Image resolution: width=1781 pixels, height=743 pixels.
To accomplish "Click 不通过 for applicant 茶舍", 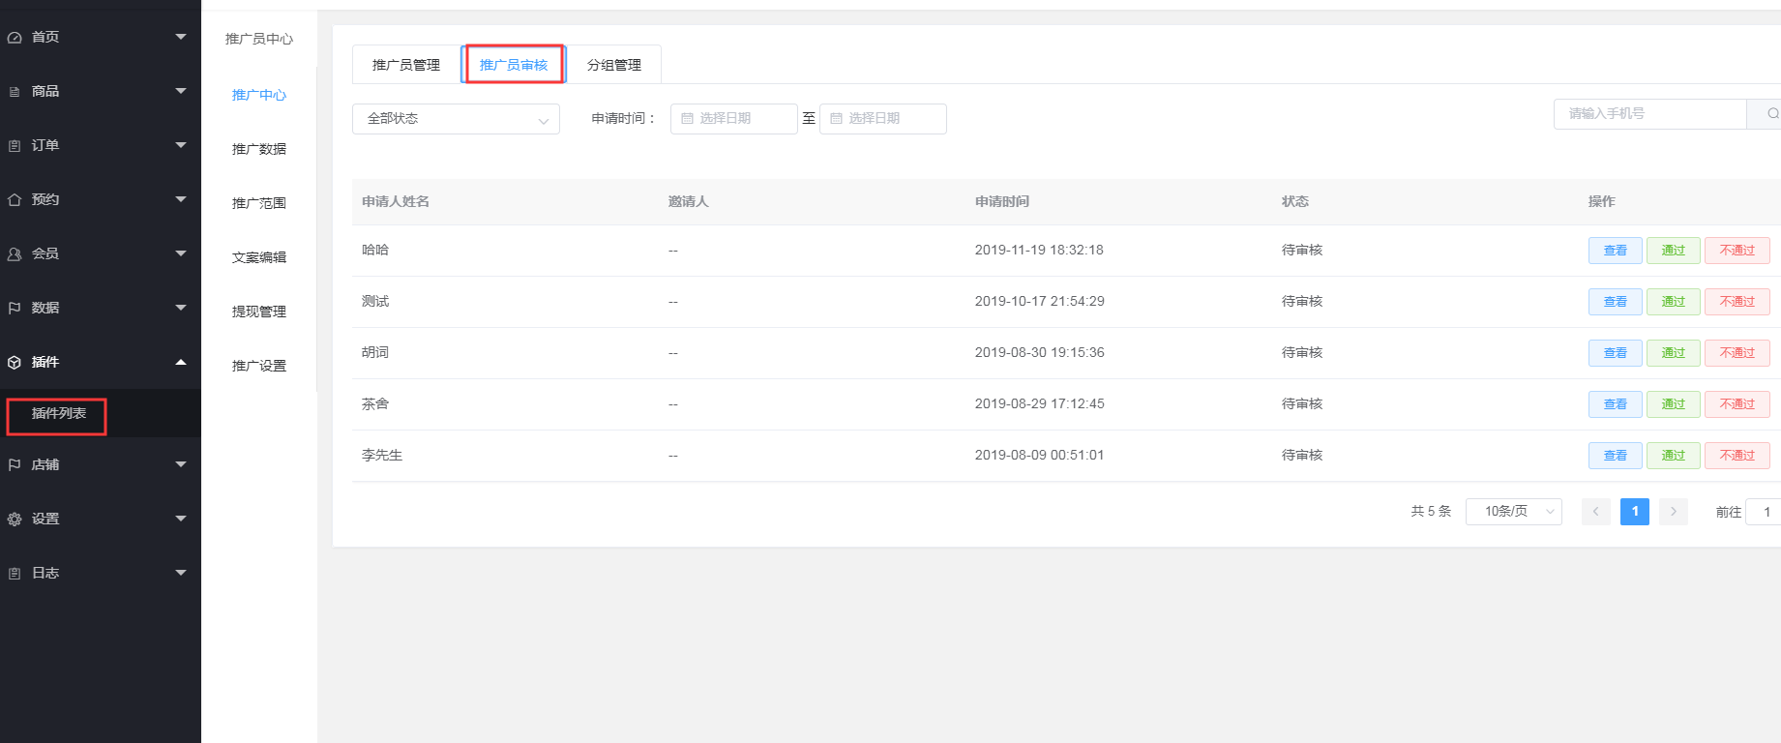I will [1737, 404].
